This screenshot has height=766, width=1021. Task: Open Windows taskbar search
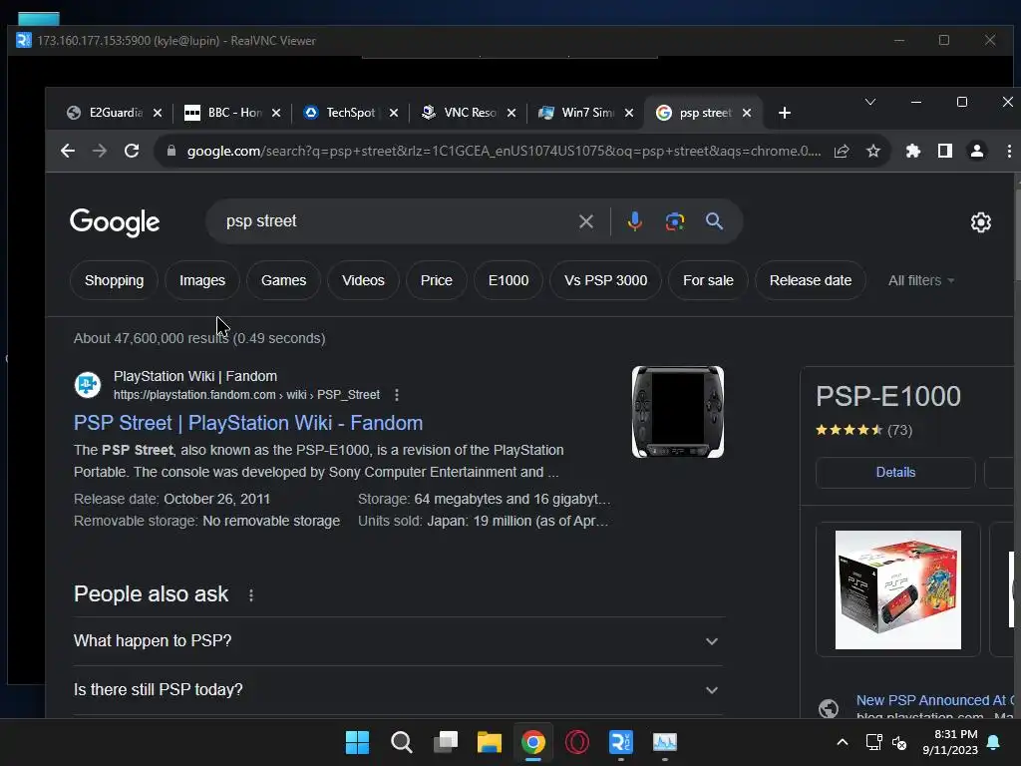(x=401, y=742)
